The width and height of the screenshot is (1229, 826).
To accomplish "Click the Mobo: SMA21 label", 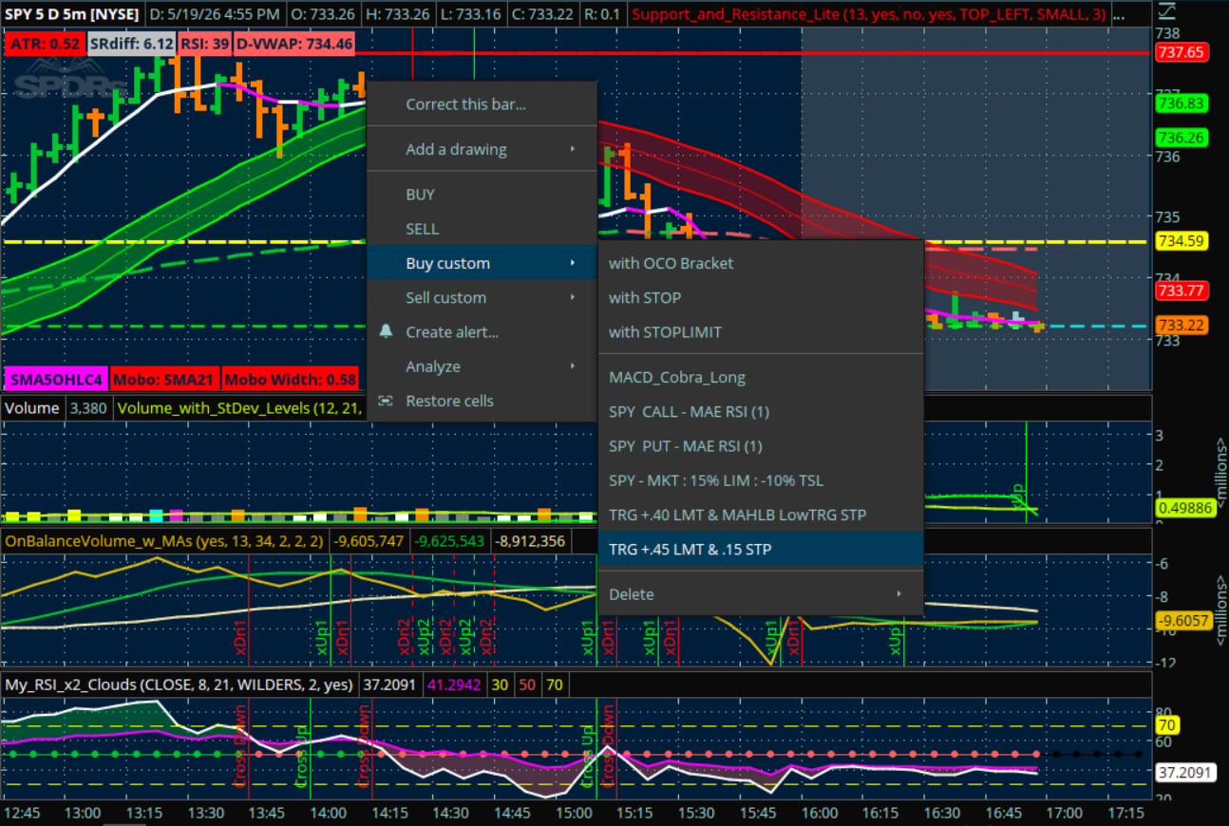I will pos(164,380).
